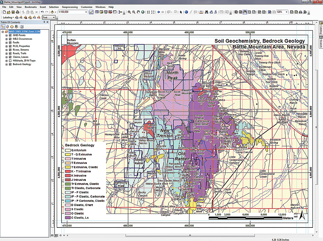Open the Catalog side tab
Image resolution: width=323 pixels, height=241 pixels.
pos(321,28)
